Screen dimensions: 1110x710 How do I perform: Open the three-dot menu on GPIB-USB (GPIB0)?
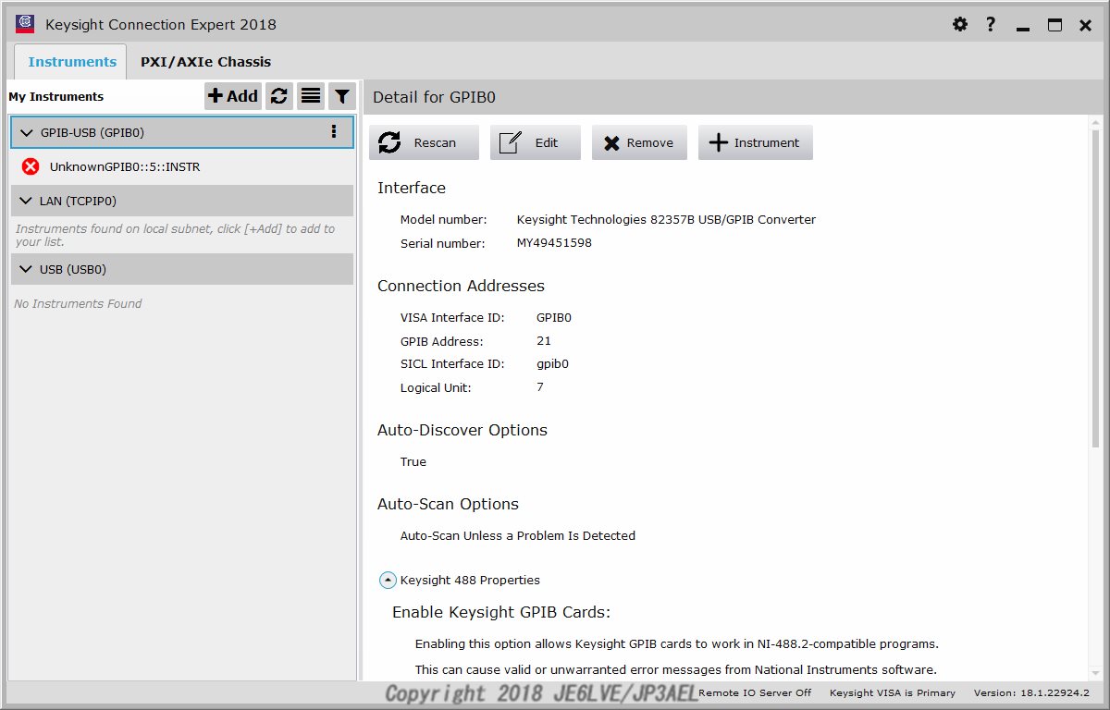click(x=334, y=132)
